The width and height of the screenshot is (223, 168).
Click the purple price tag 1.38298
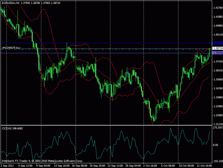(x=218, y=53)
